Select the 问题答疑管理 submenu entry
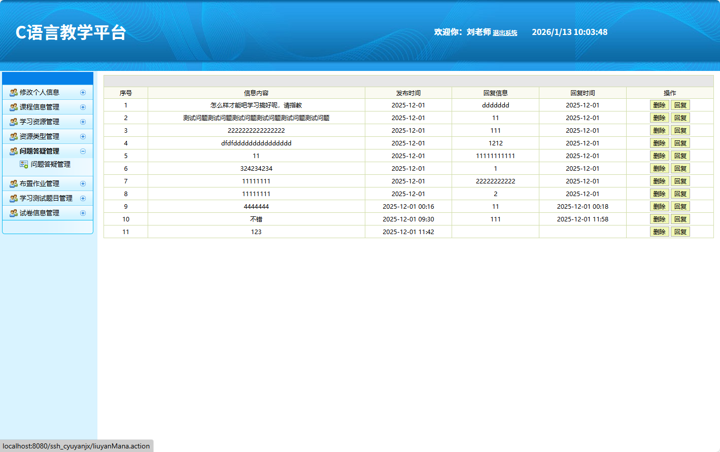 [x=50, y=165]
